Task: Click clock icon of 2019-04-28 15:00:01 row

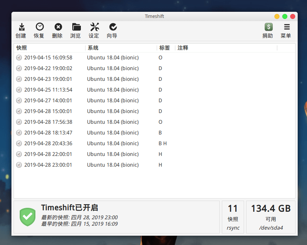Action: tap(19, 111)
